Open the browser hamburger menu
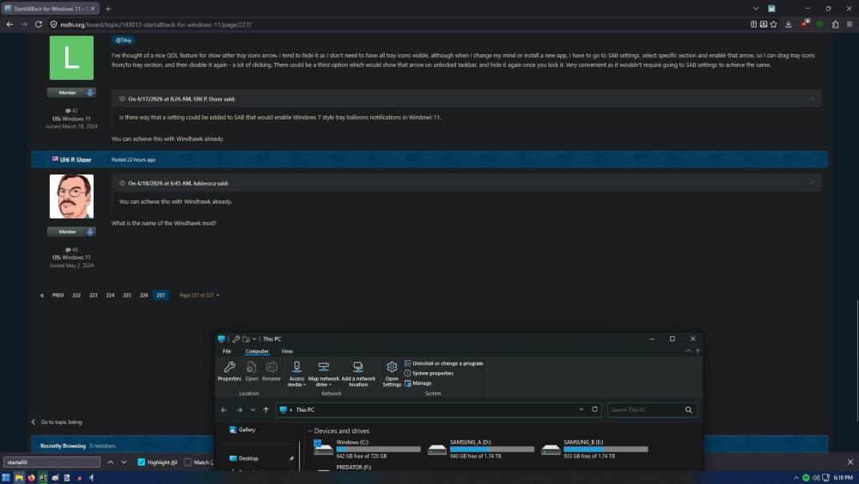The width and height of the screenshot is (859, 484). tap(850, 24)
